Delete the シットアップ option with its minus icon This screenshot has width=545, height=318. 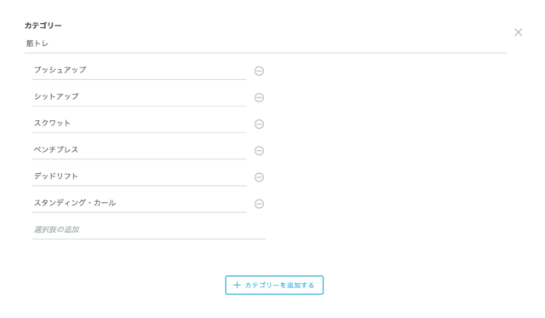tap(259, 97)
